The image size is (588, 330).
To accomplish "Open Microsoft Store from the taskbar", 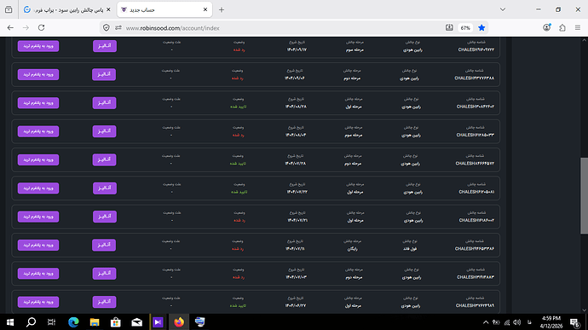I will pyautogui.click(x=116, y=322).
